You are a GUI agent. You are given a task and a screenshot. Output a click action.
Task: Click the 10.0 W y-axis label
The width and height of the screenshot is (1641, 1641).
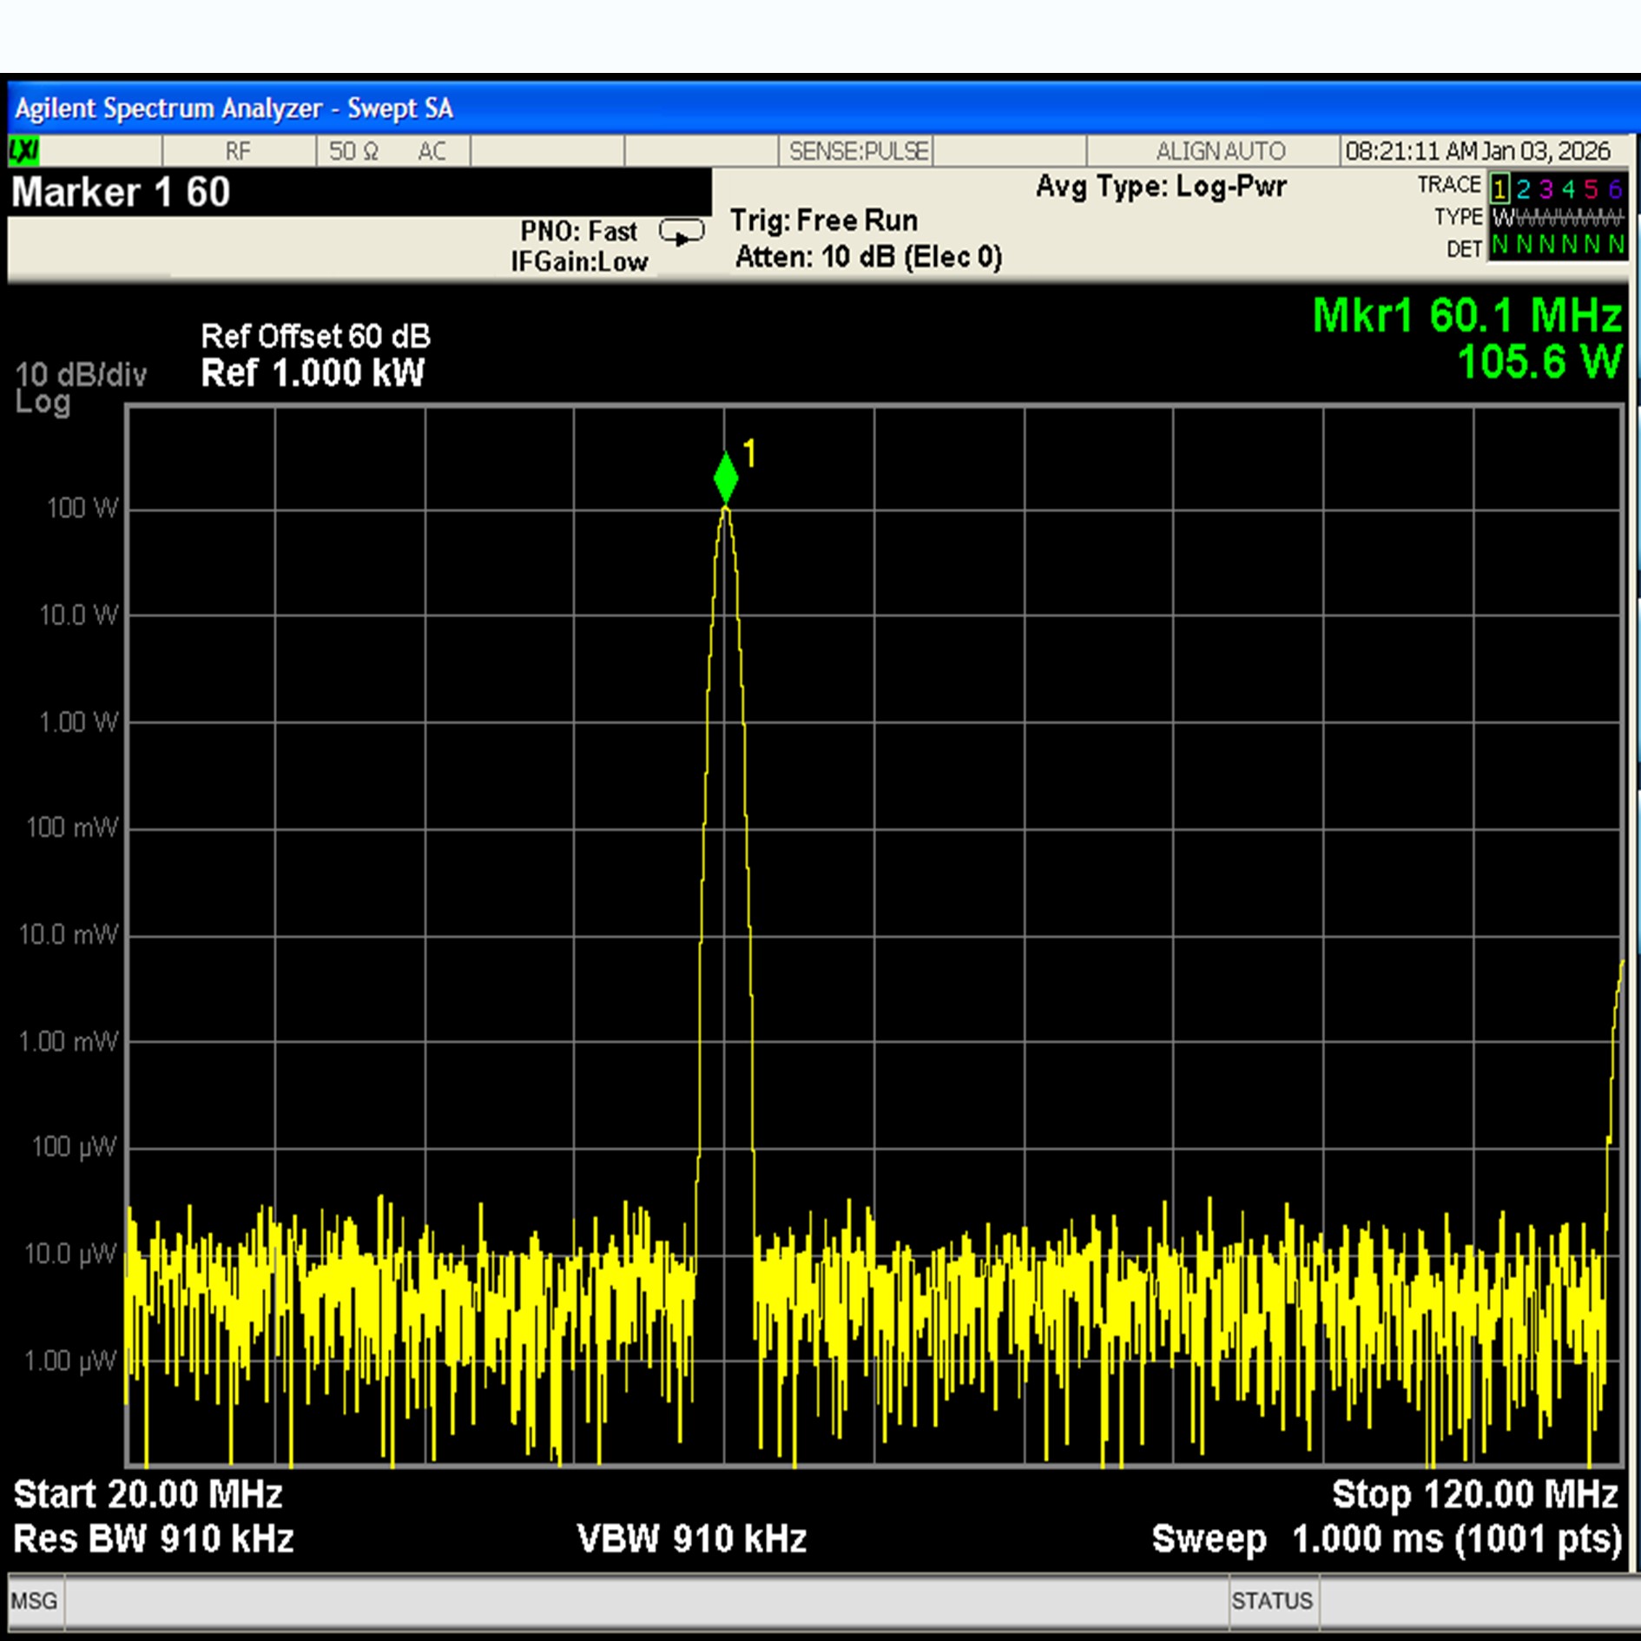[x=78, y=615]
